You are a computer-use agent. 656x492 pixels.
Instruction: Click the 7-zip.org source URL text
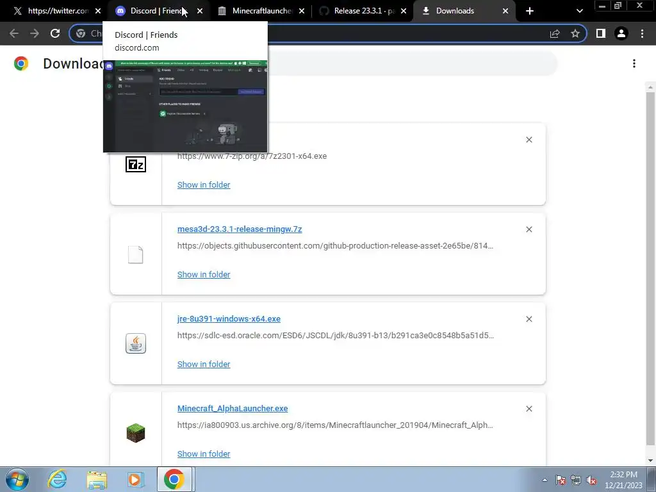[x=252, y=156]
